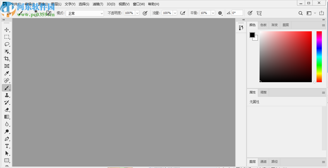Open the 滤镜 menu
Image resolution: width=328 pixels, height=168 pixels.
[98, 4]
